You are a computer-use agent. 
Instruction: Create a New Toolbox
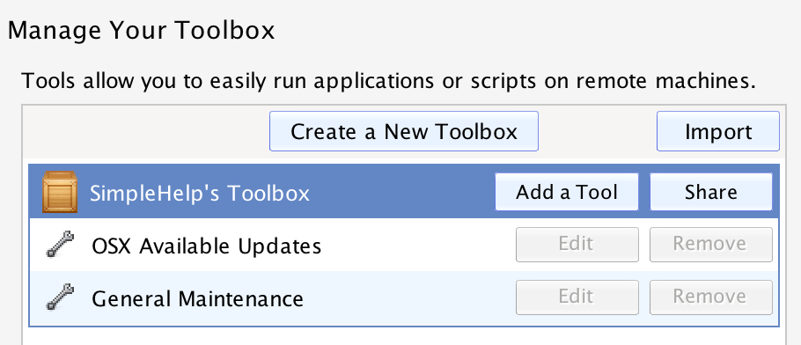pyautogui.click(x=403, y=131)
